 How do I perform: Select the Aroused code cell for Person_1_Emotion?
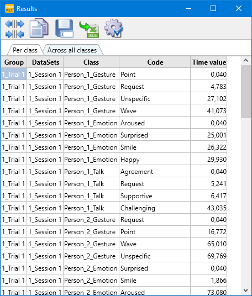[x=155, y=123]
